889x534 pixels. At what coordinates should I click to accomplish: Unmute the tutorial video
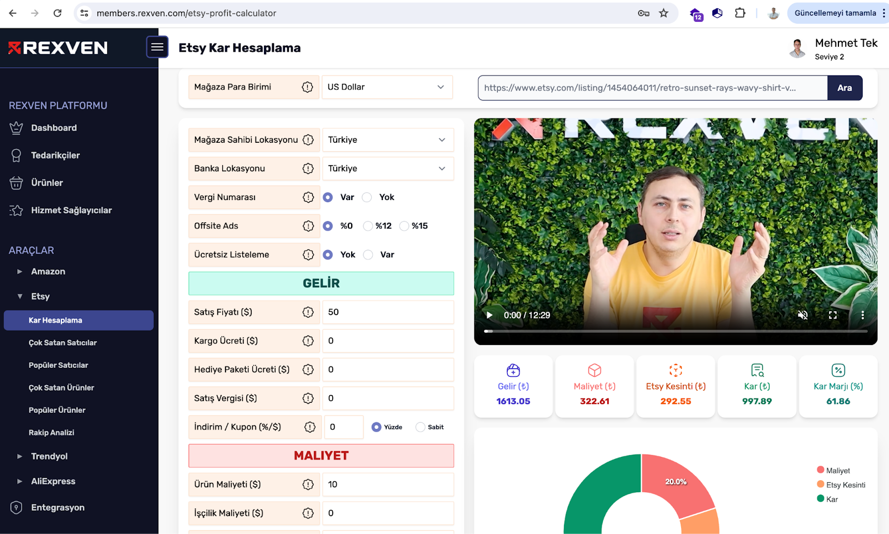pos(803,315)
